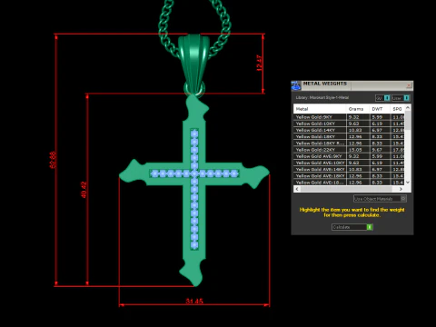The height and width of the screenshot is (327, 436).
Task: Click the center gemstone of the cross
Action: coord(194,173)
